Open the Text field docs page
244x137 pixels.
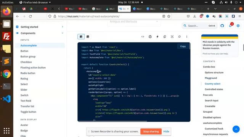[26, 100]
